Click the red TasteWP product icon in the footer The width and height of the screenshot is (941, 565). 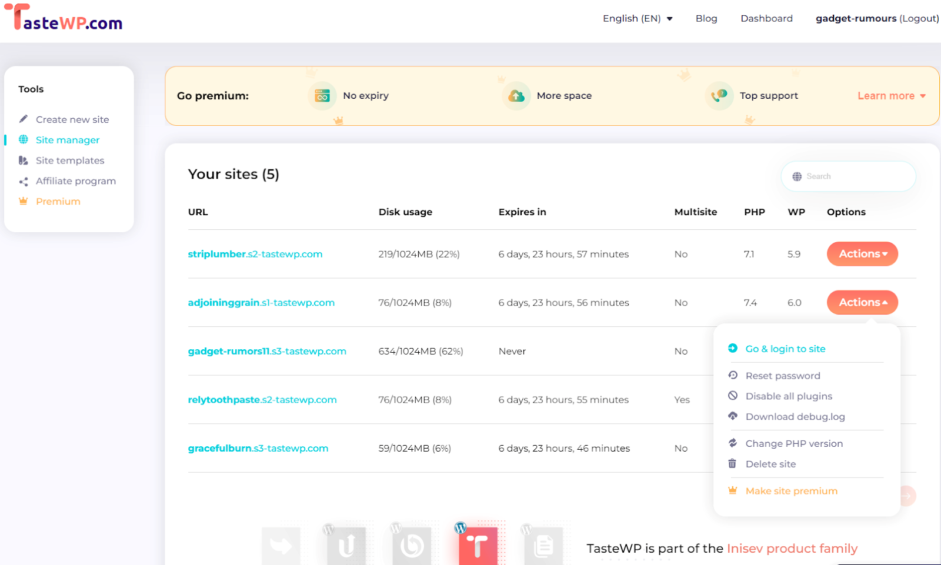click(x=478, y=546)
